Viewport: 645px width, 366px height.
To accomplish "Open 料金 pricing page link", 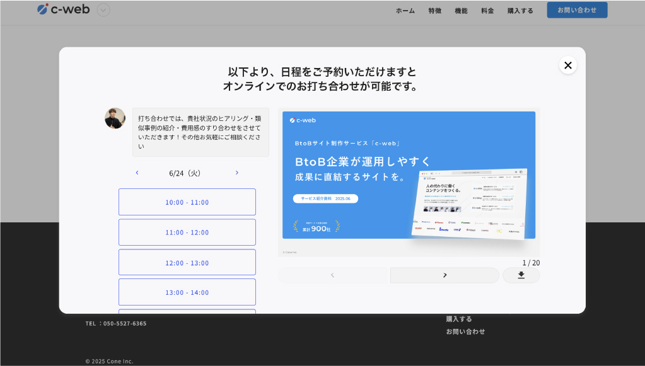I will click(487, 11).
